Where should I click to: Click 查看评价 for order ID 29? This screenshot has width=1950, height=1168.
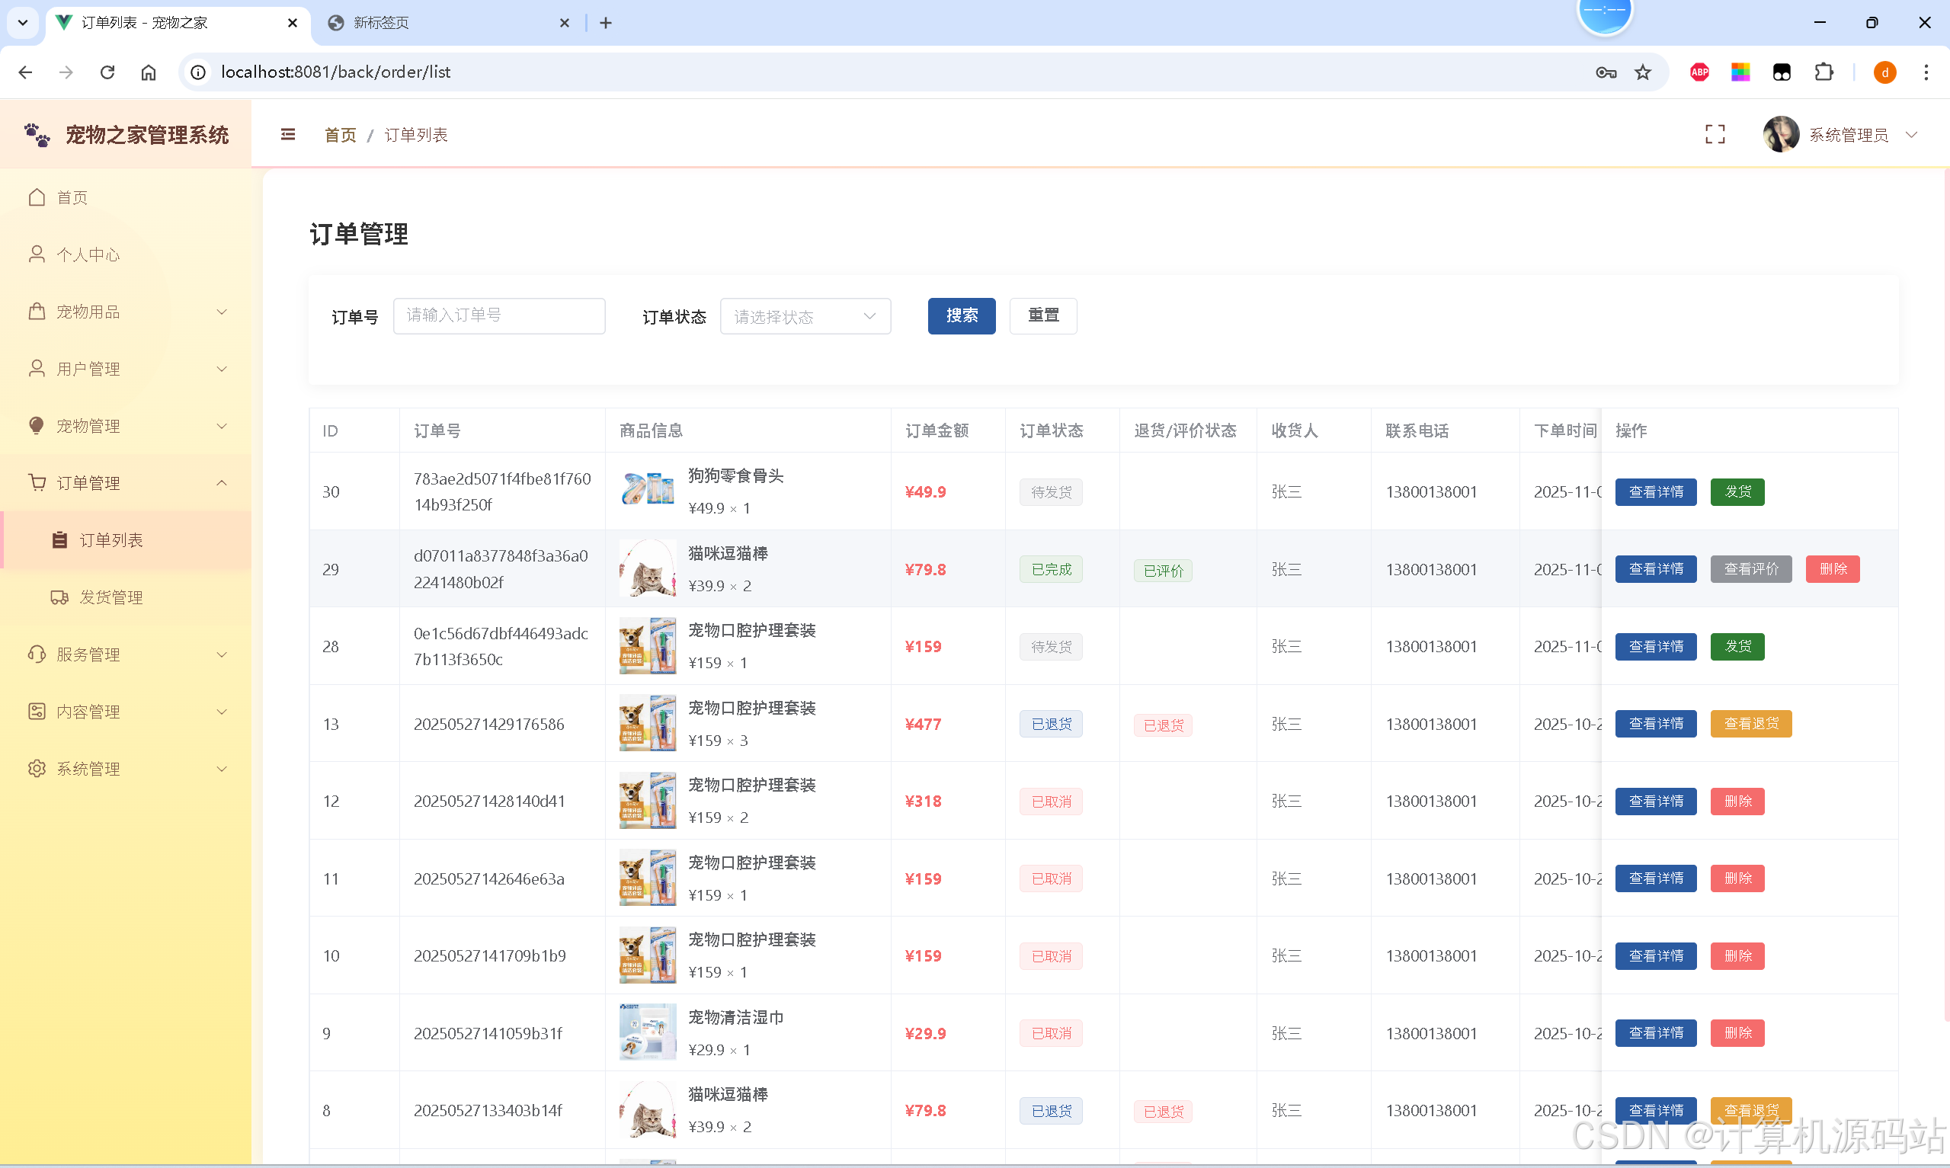[1751, 569]
